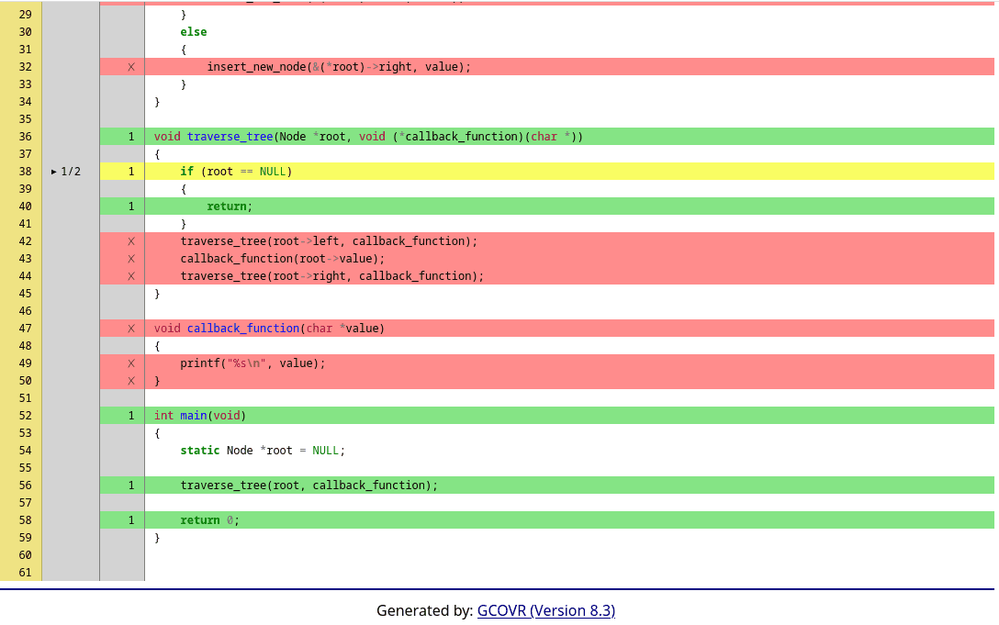The image size is (999, 625).
Task: Click the execution count 1 on line 38
Action: click(x=131, y=172)
